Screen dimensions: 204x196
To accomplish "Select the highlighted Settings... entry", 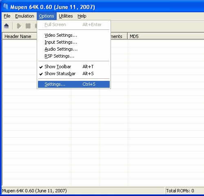I will [x=74, y=84].
